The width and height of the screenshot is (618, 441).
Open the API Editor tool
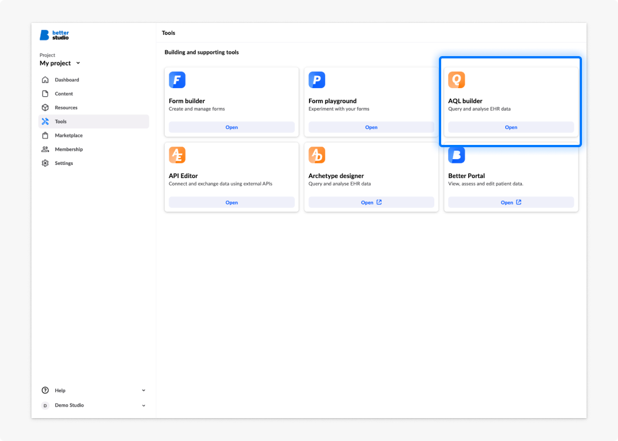pyautogui.click(x=232, y=202)
